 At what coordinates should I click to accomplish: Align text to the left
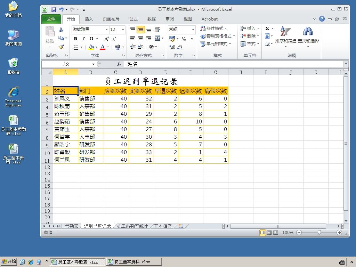tap(133, 38)
